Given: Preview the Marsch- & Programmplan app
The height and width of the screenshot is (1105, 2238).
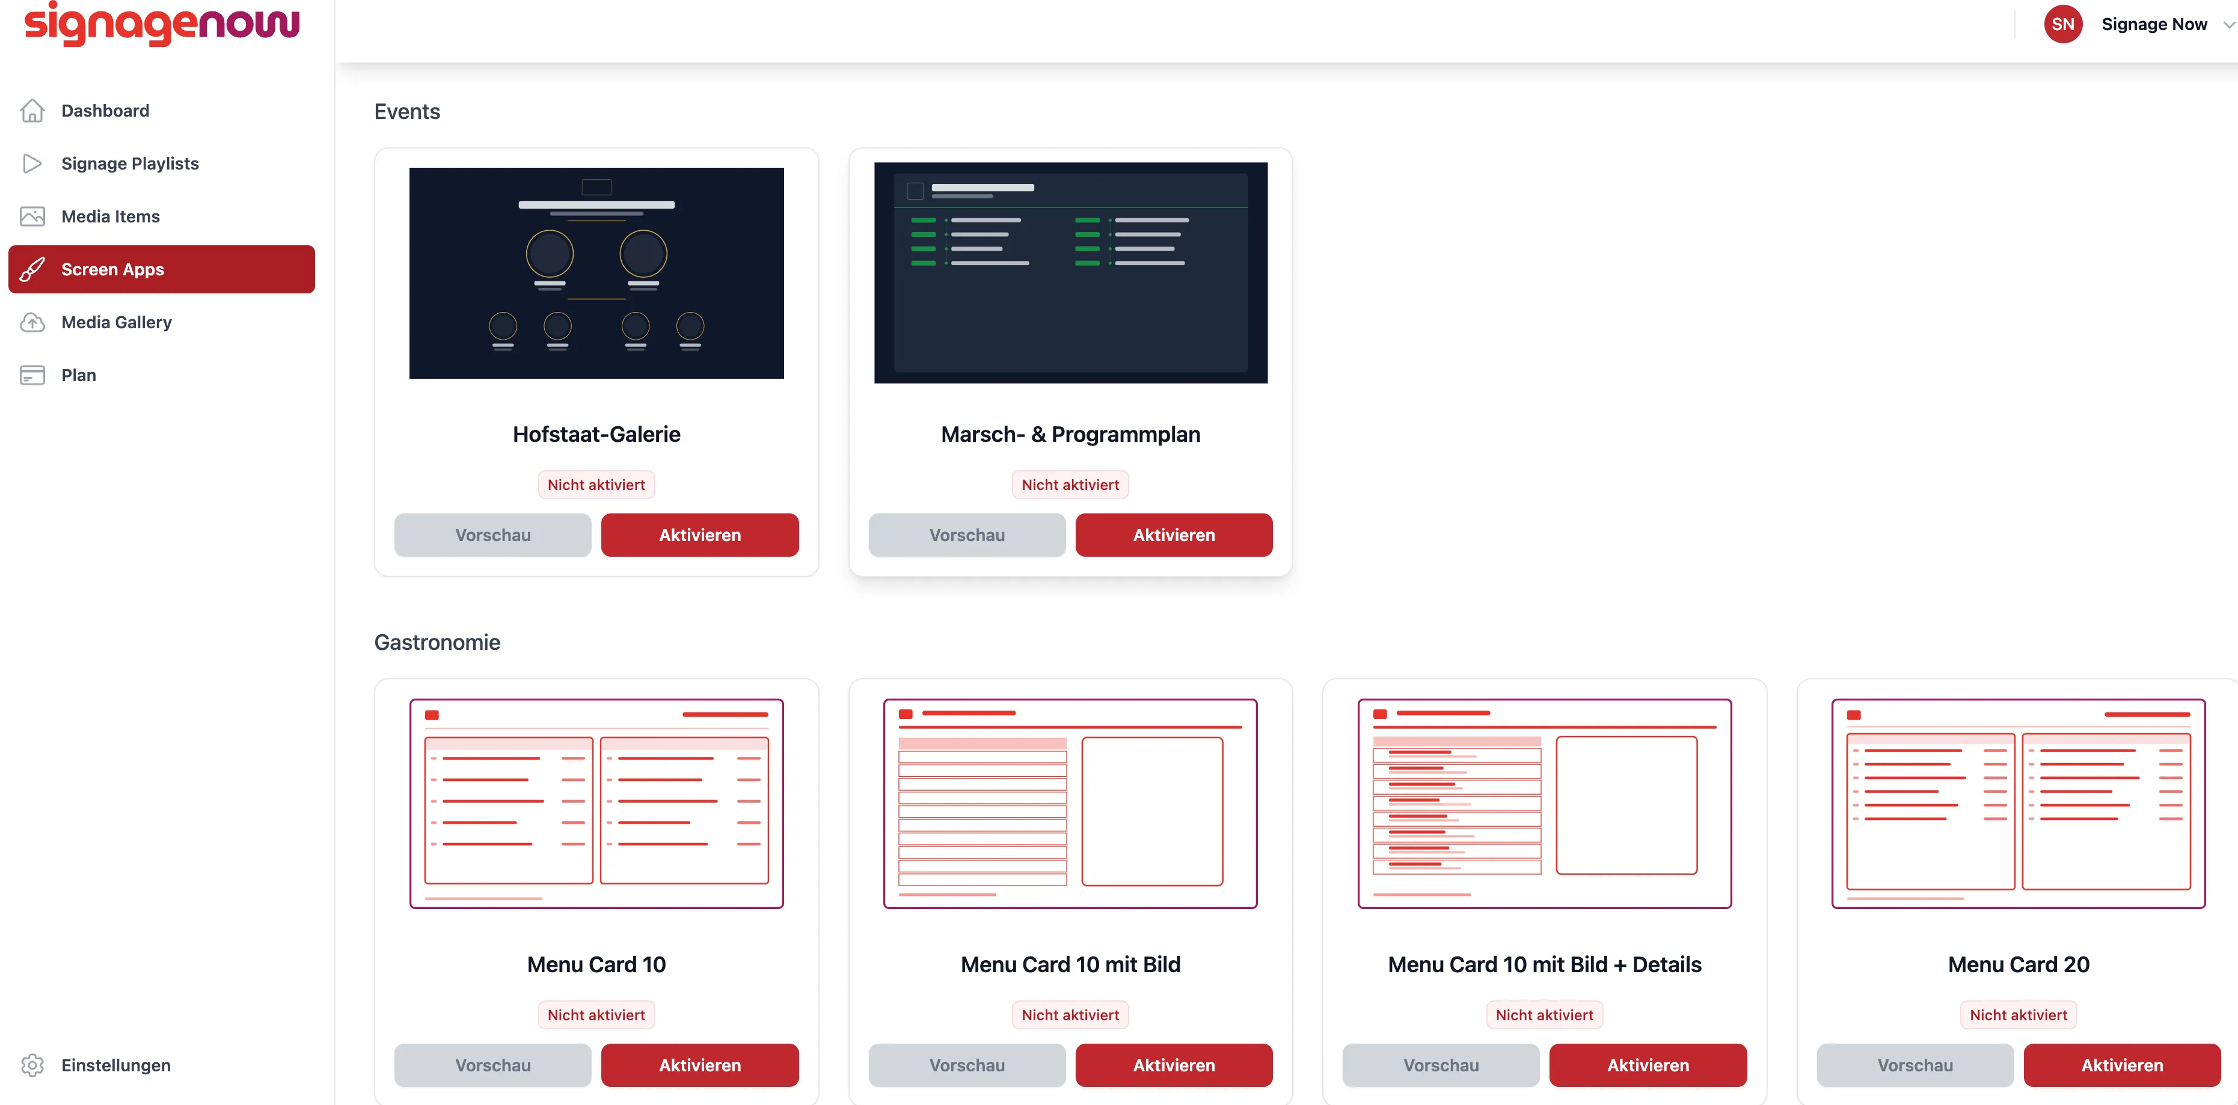Looking at the screenshot, I should click(x=967, y=535).
